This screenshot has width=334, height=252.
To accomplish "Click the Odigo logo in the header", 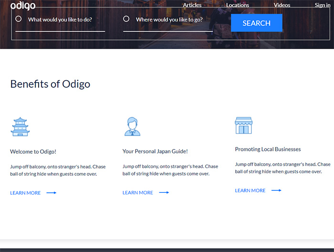I will click(x=23, y=6).
